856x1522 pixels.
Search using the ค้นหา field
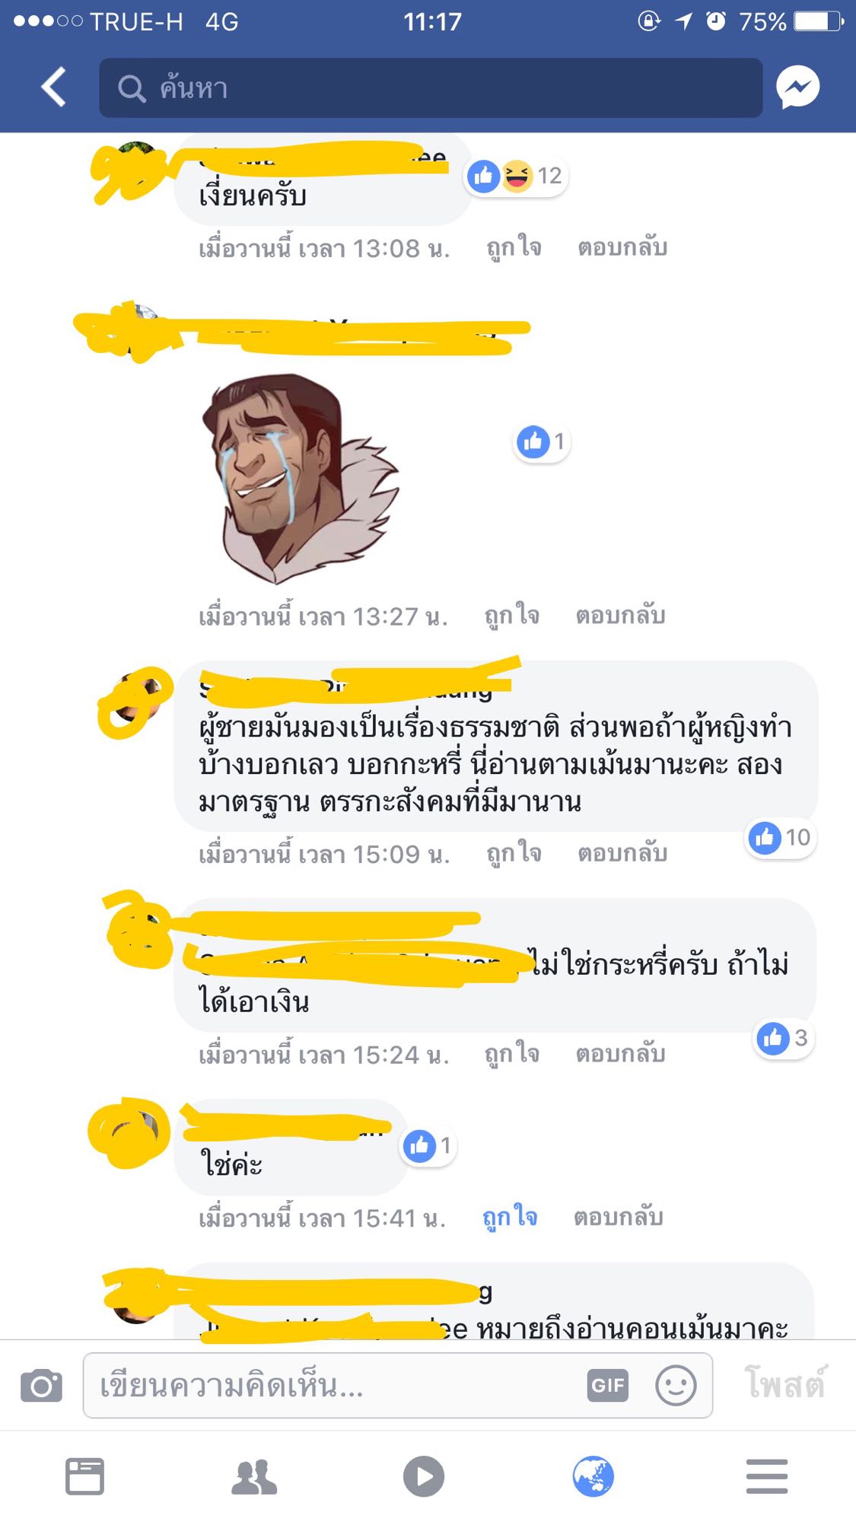pyautogui.click(x=431, y=88)
